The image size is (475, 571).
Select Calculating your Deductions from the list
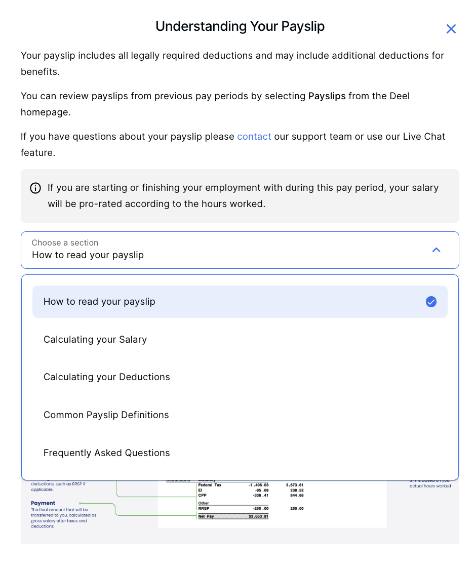[106, 377]
